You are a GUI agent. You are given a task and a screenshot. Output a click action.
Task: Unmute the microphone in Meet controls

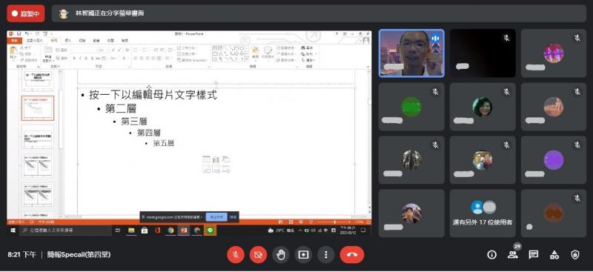tap(236, 255)
